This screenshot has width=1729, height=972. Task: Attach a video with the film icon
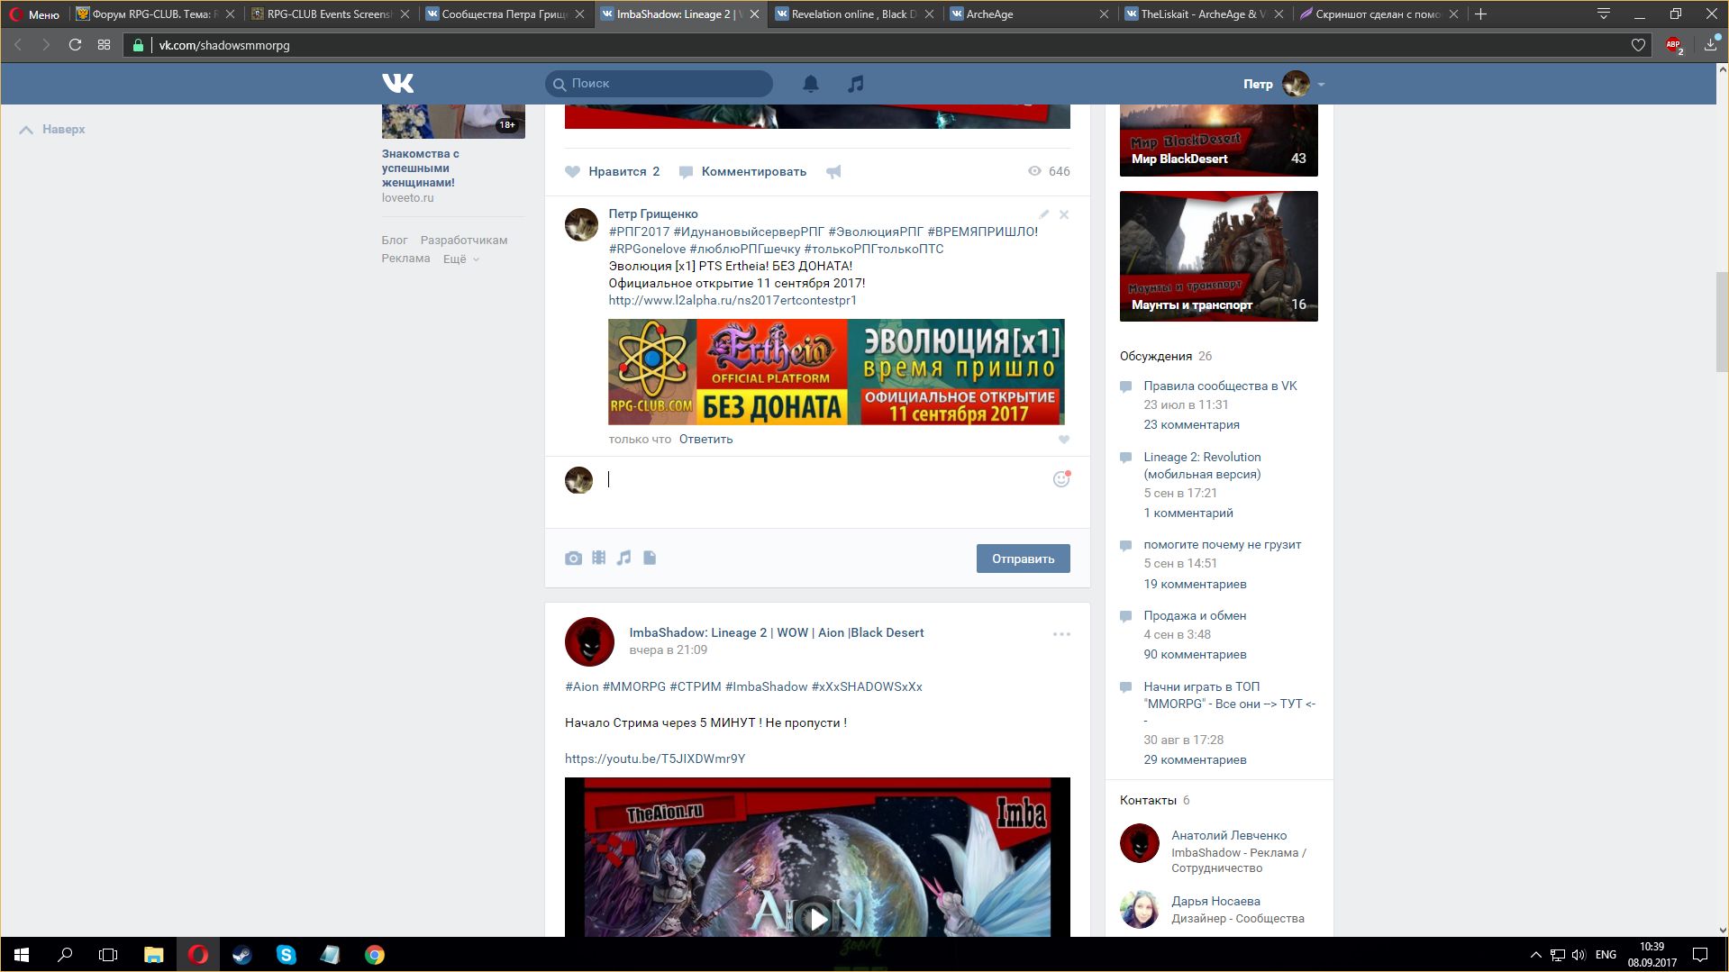tap(599, 558)
